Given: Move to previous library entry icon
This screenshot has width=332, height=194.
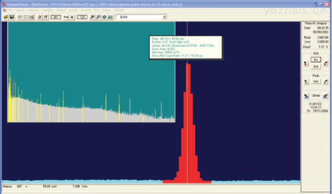Looking at the screenshot, I should pyautogui.click(x=306, y=96).
